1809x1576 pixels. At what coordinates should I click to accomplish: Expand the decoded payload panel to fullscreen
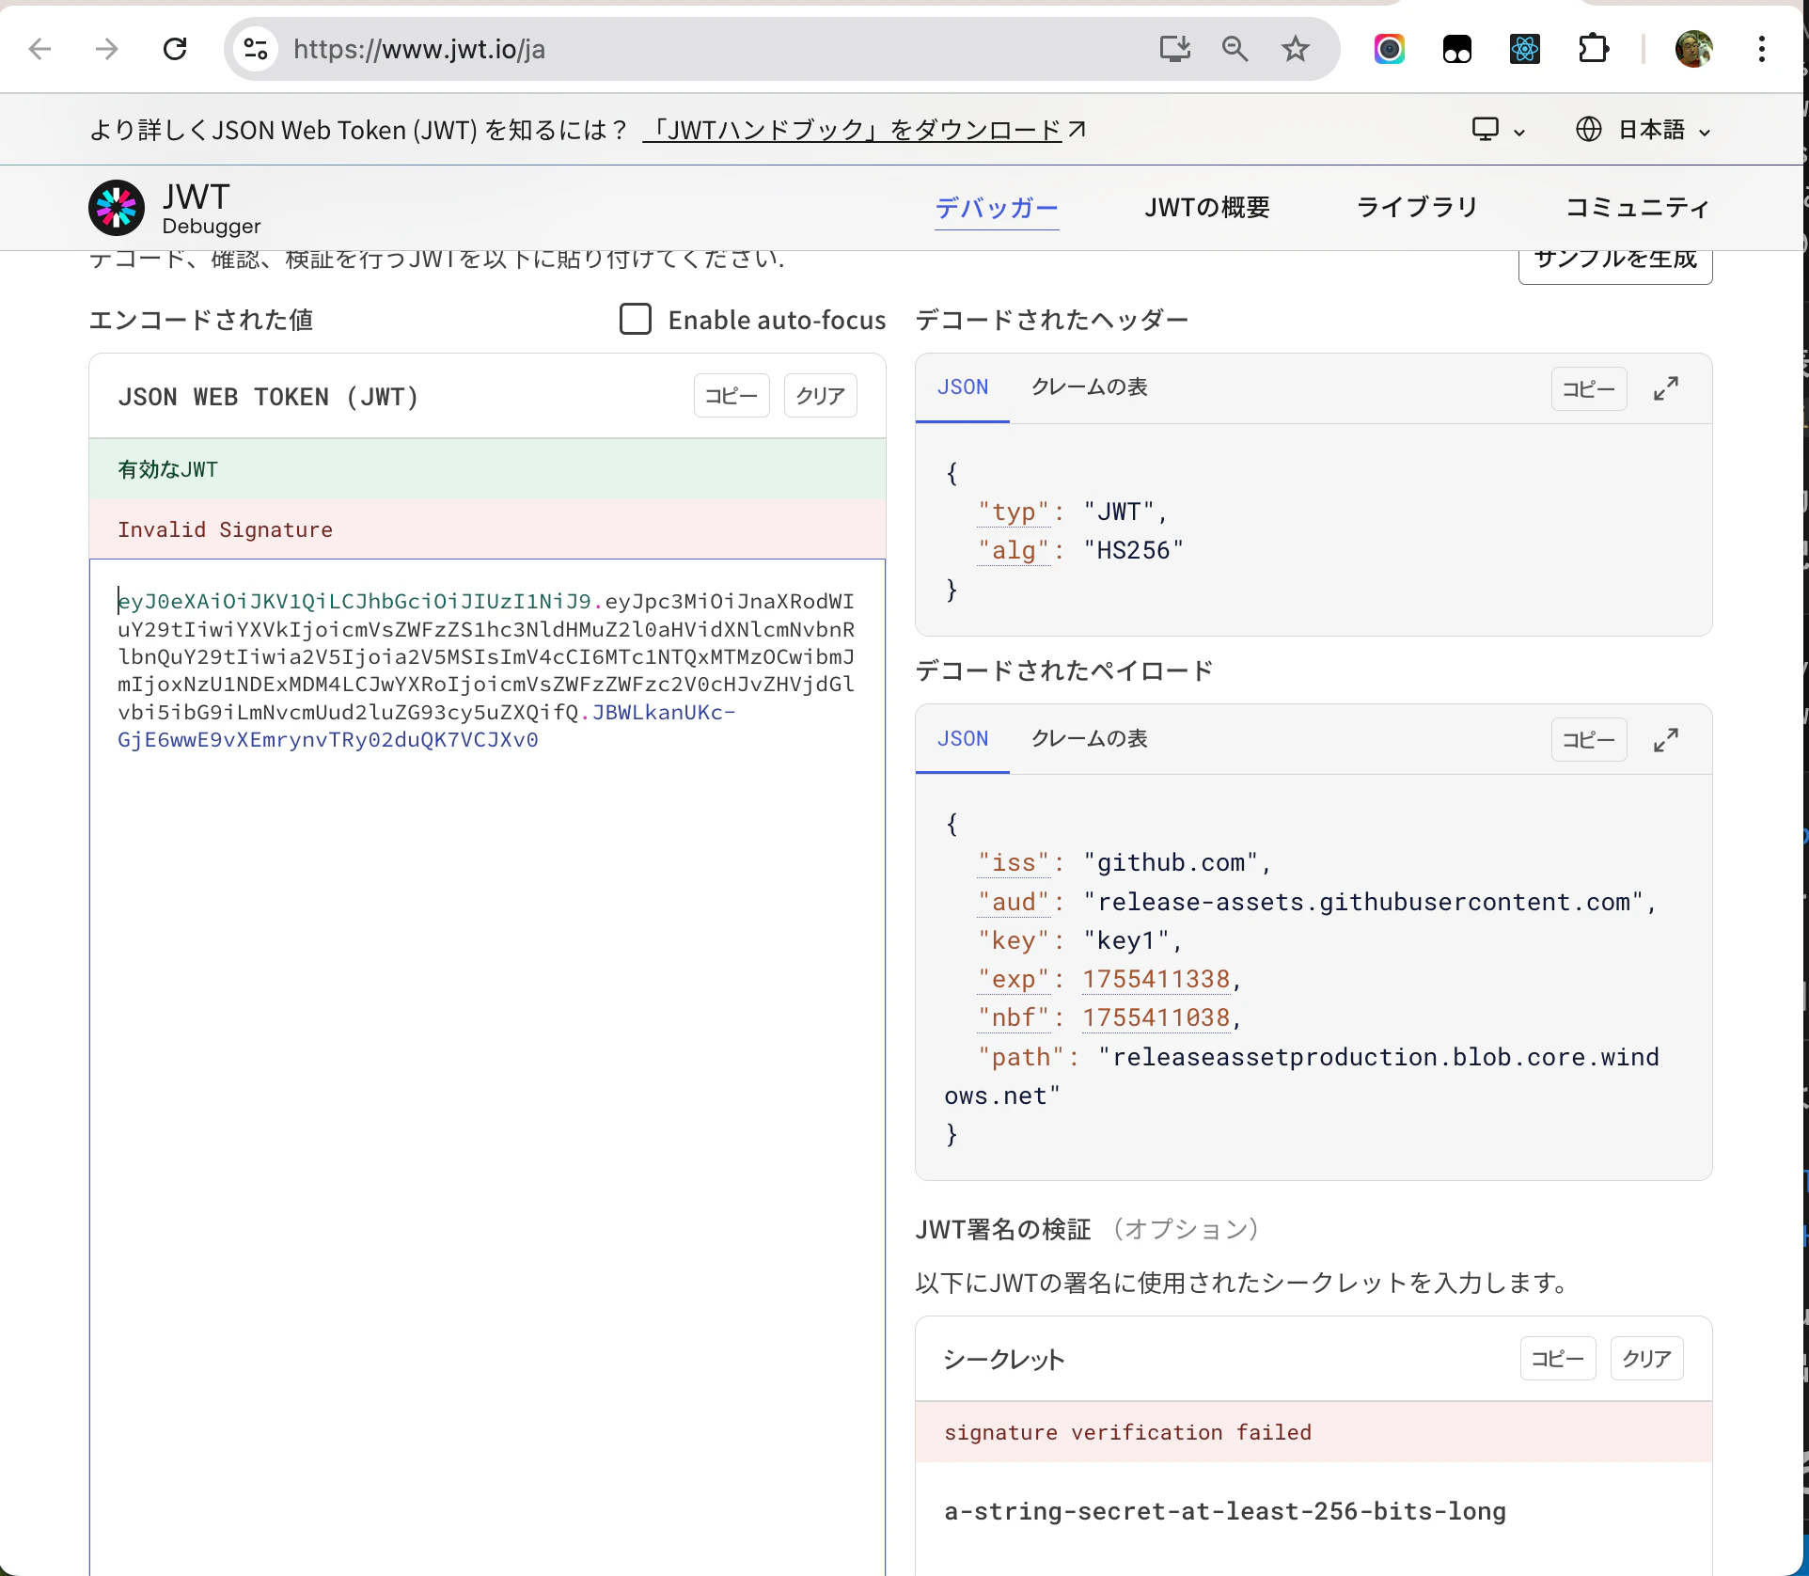pos(1666,740)
